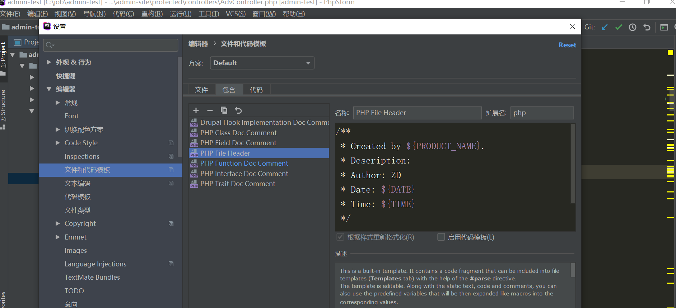
Task: Click Git update project arrow icon
Action: [605, 27]
